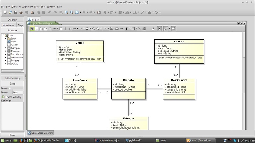Image resolution: width=255 pixels, height=143 pixels.
Task: Click the Print icon in main toolbar
Action: [x=21, y=12]
